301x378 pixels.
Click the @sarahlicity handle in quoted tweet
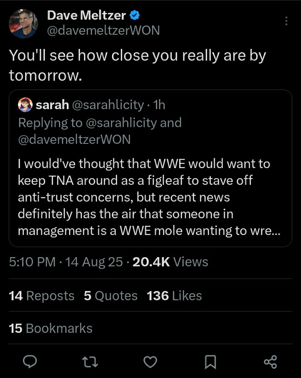[108, 105]
